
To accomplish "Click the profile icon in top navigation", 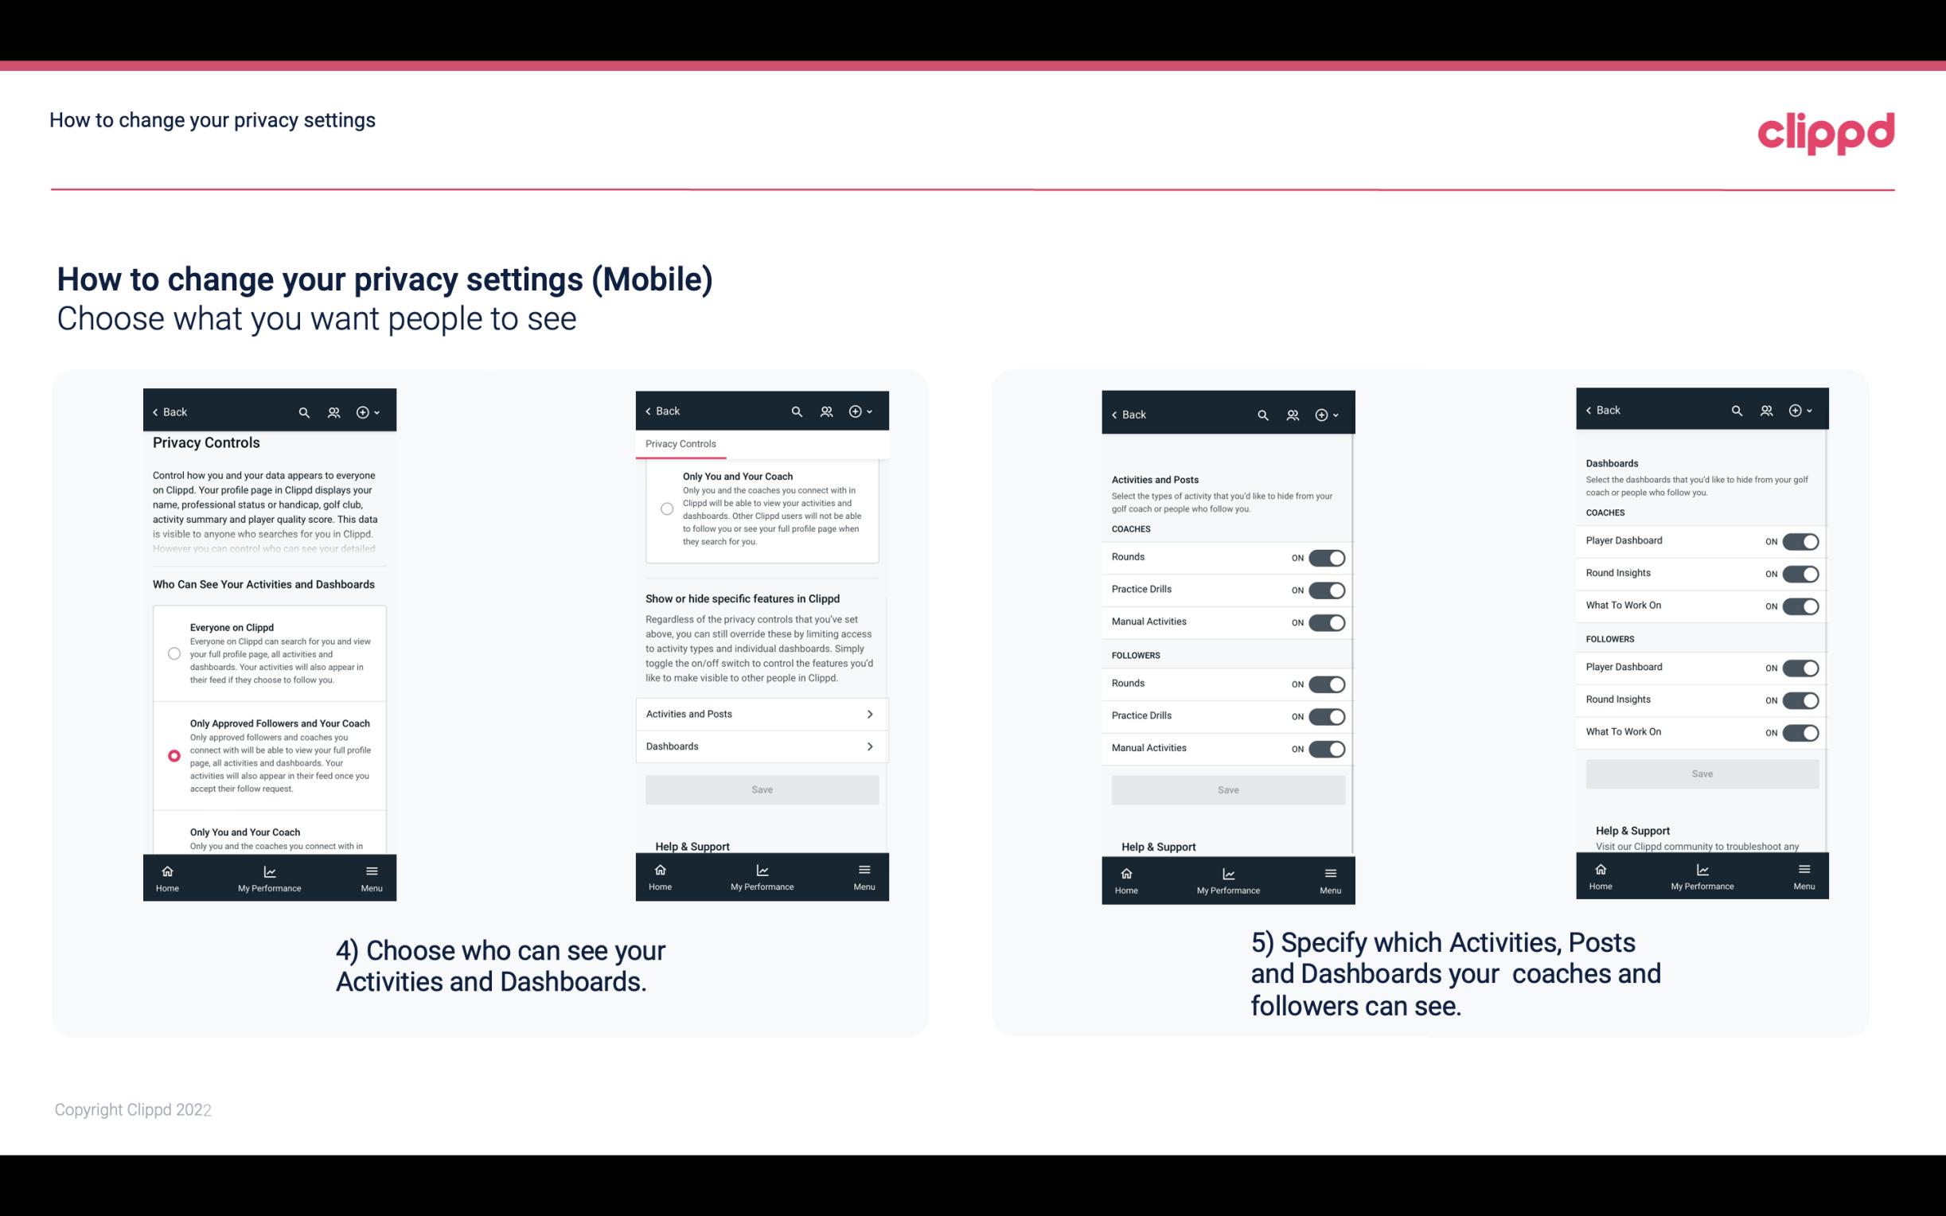I will pyautogui.click(x=332, y=412).
